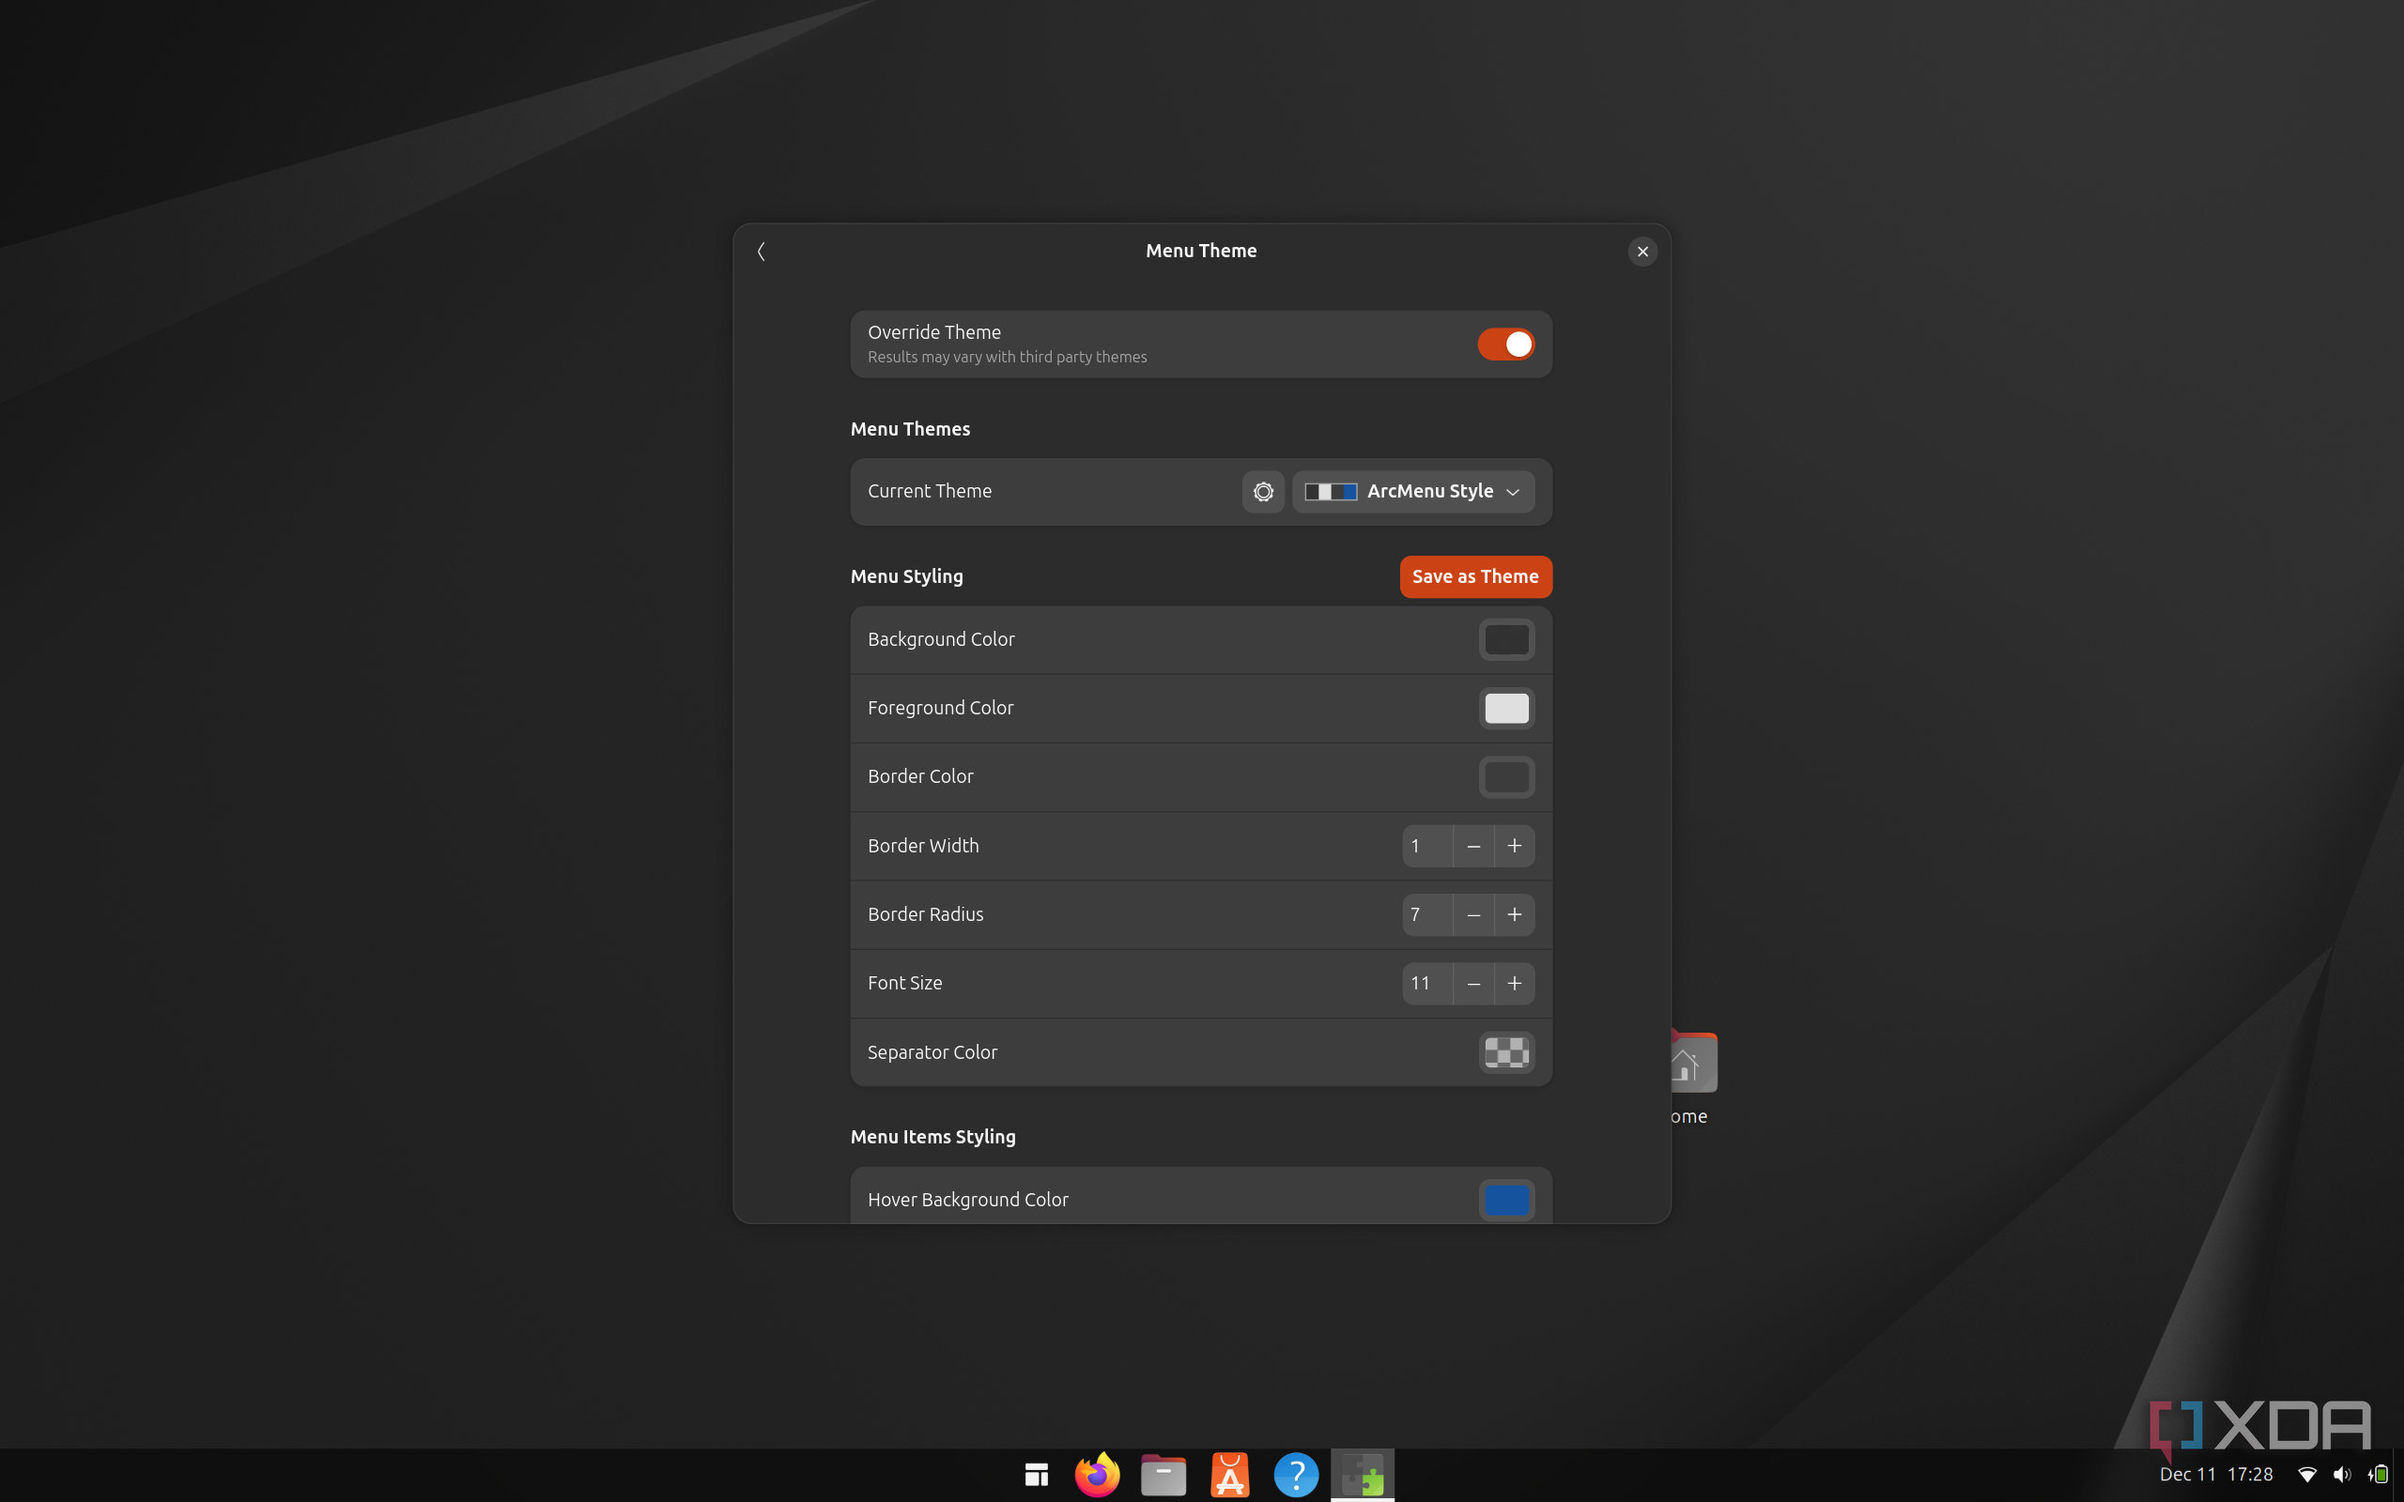Open the Files manager from the taskbar

(x=1163, y=1475)
